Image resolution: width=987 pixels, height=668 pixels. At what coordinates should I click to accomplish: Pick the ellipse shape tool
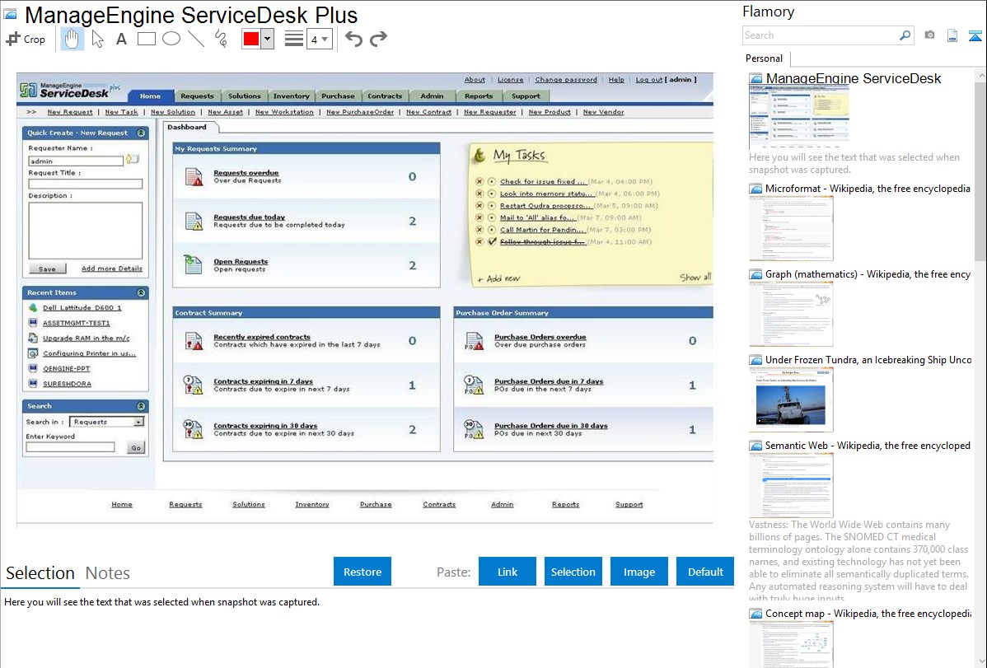pos(171,39)
